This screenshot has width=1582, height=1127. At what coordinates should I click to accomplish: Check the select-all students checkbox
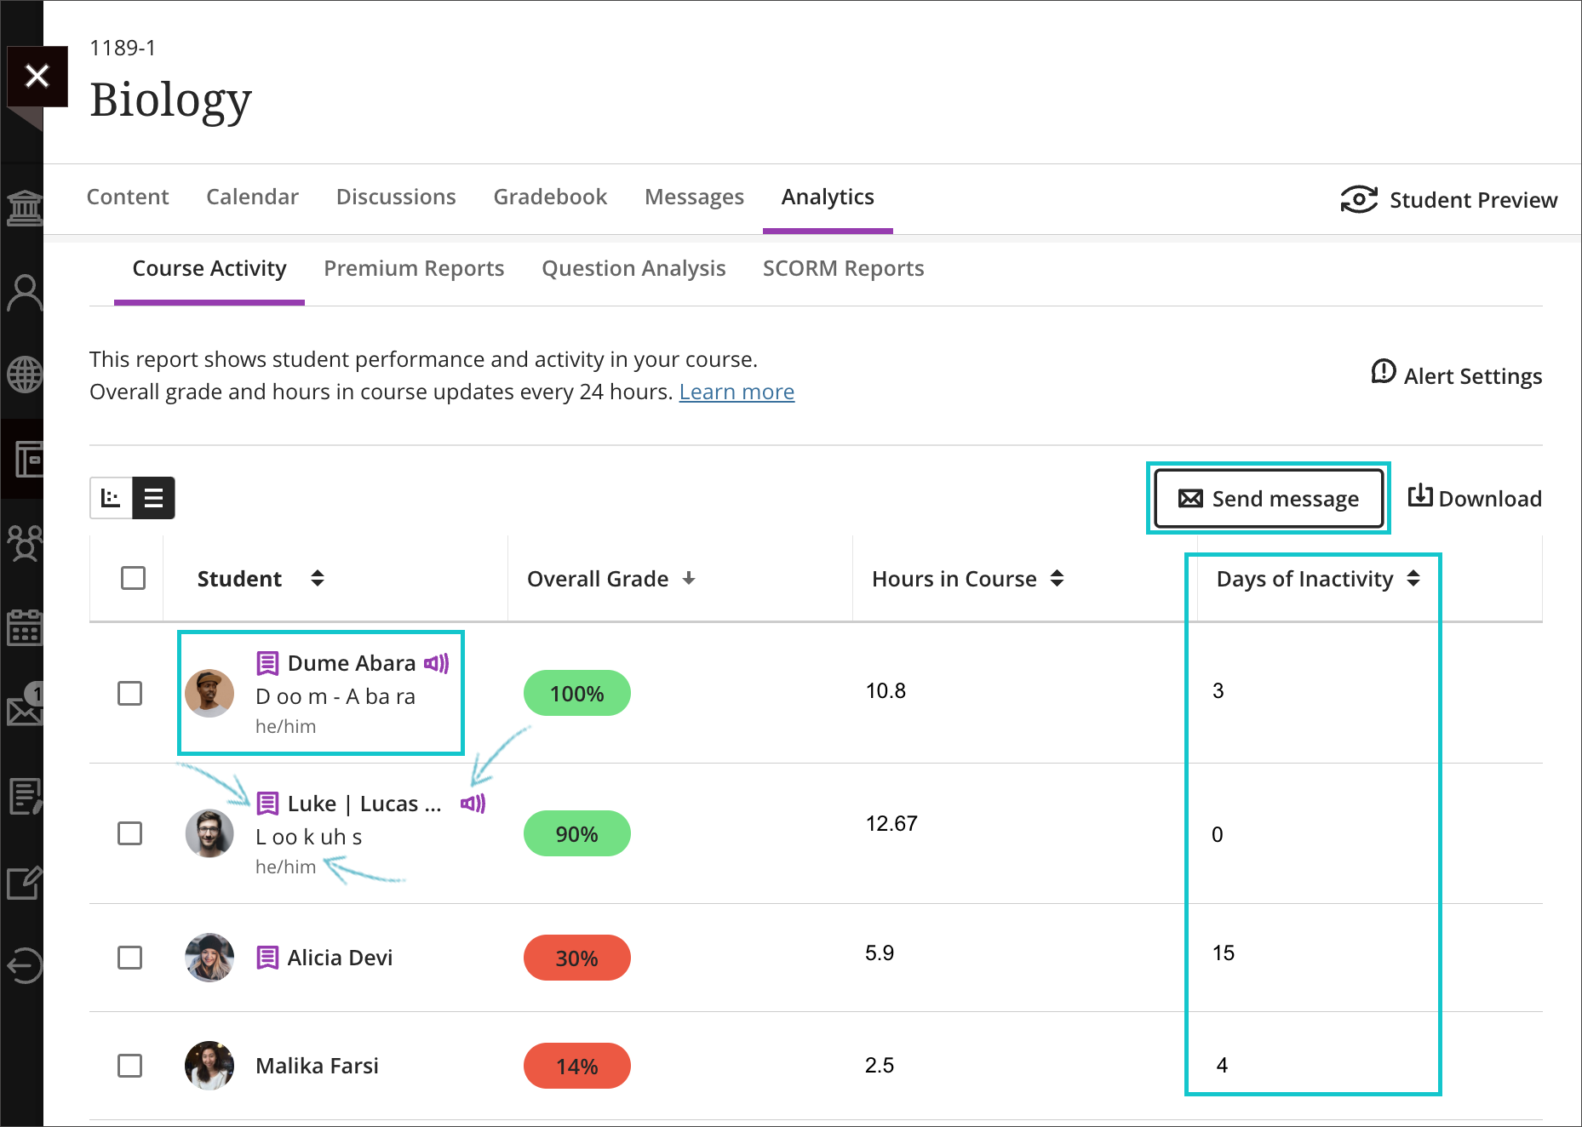pyautogui.click(x=133, y=578)
